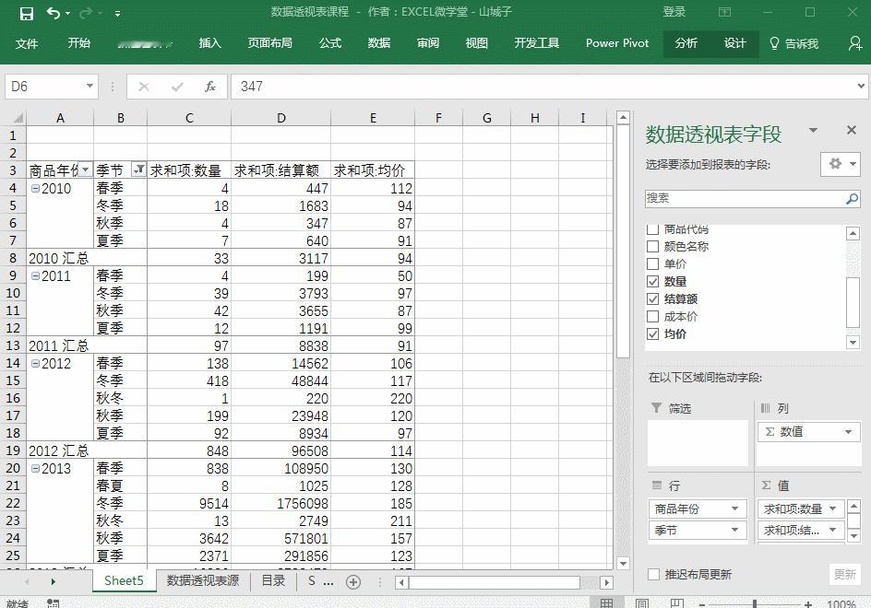The image size is (871, 608).
Task: Enable the 推迟布局更新 checkbox
Action: (654, 574)
